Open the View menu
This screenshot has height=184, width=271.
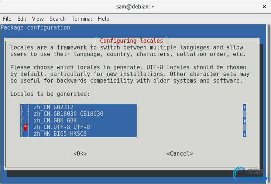coord(38,19)
